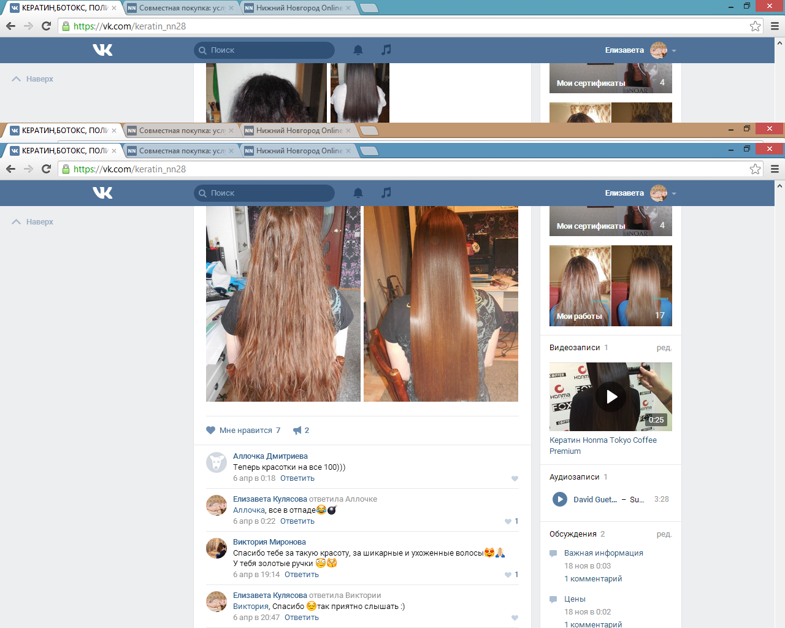Open Виктория Миронова's profile name link
Viewport: 785px width, 628px height.
269,542
